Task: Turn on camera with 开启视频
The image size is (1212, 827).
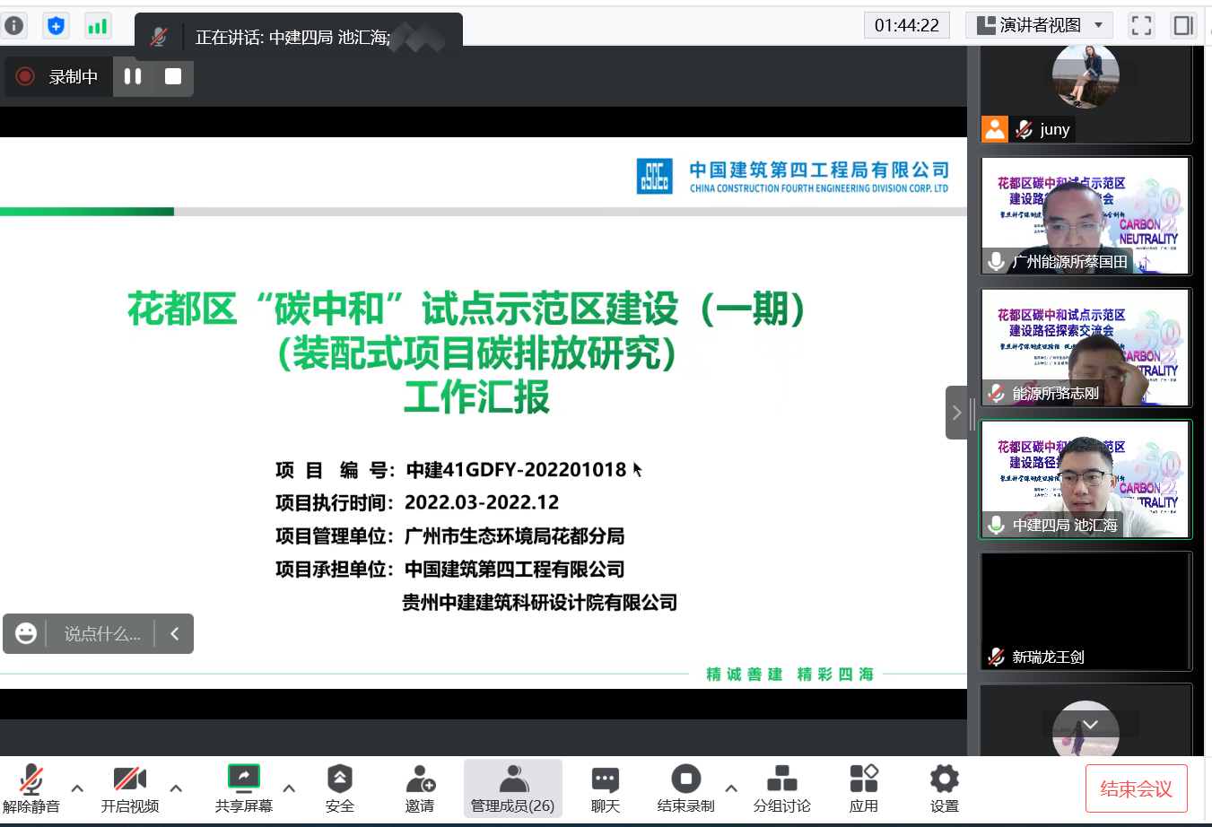Action: coord(130,788)
